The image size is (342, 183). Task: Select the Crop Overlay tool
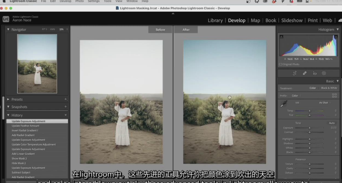pyautogui.click(x=295, y=73)
